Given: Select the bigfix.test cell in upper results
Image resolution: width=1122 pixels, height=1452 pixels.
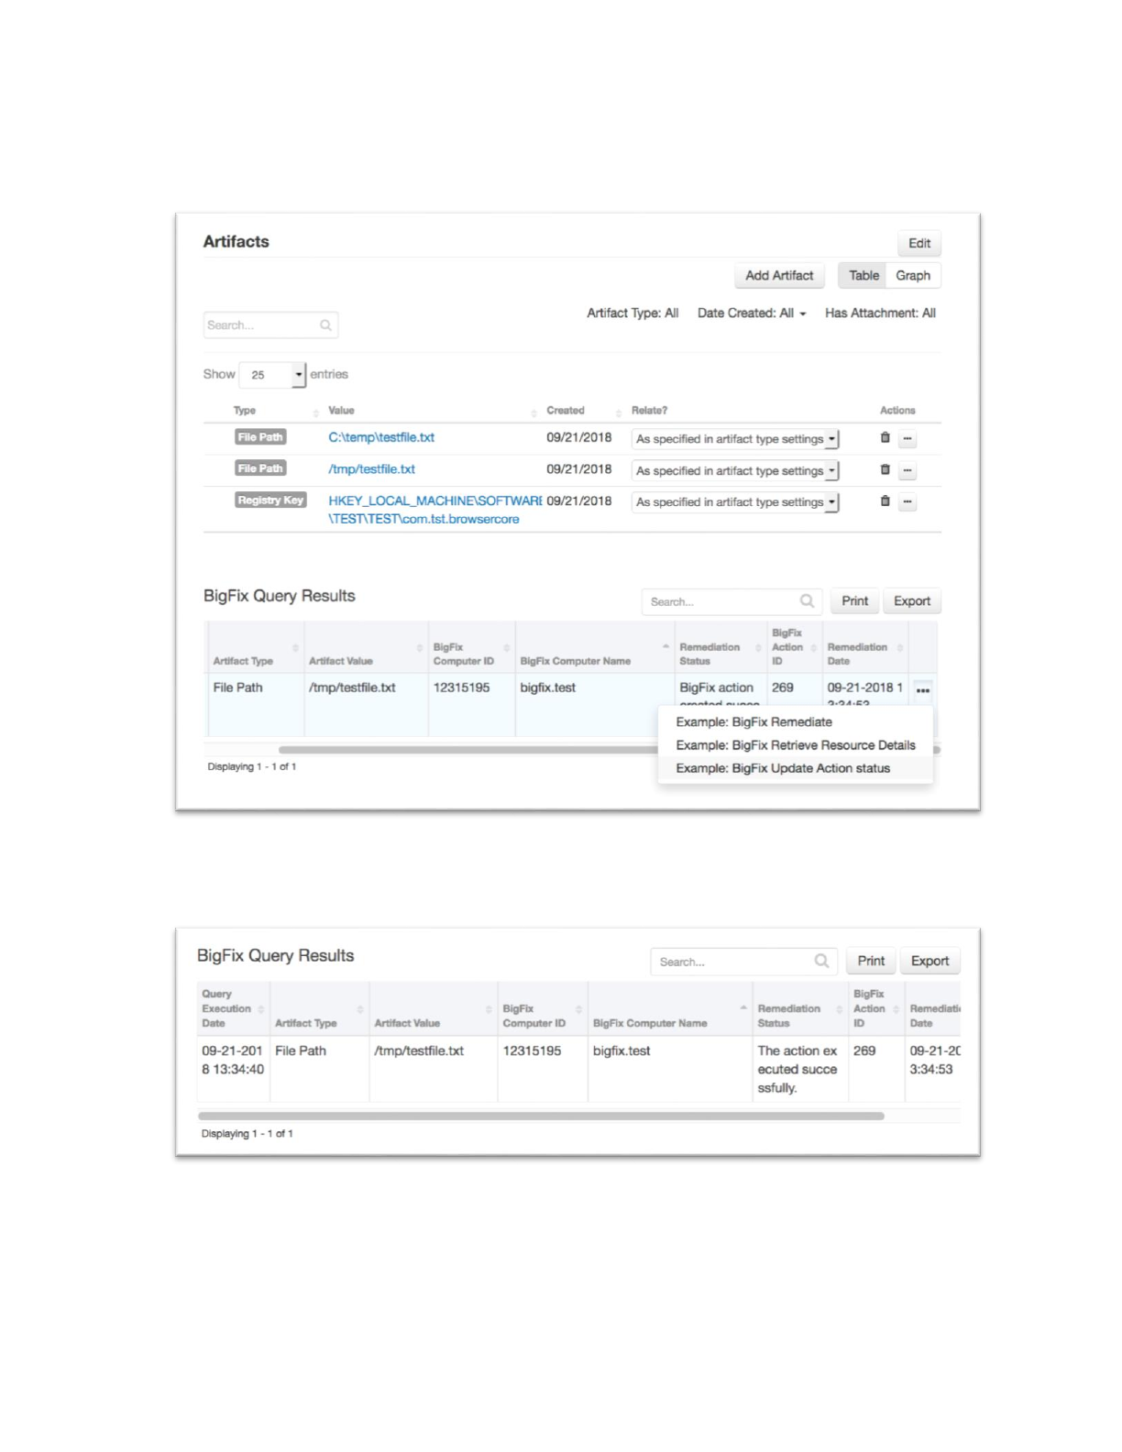Looking at the screenshot, I should [594, 706].
